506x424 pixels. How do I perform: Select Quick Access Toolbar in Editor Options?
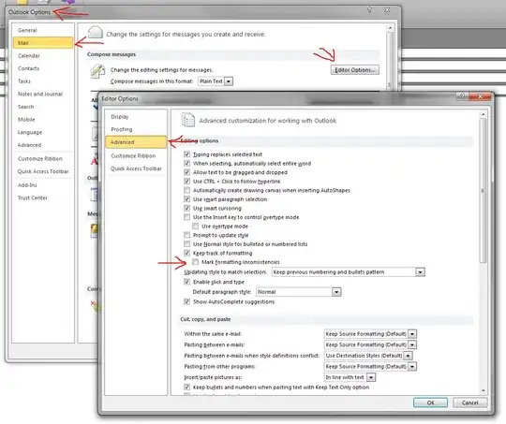136,168
